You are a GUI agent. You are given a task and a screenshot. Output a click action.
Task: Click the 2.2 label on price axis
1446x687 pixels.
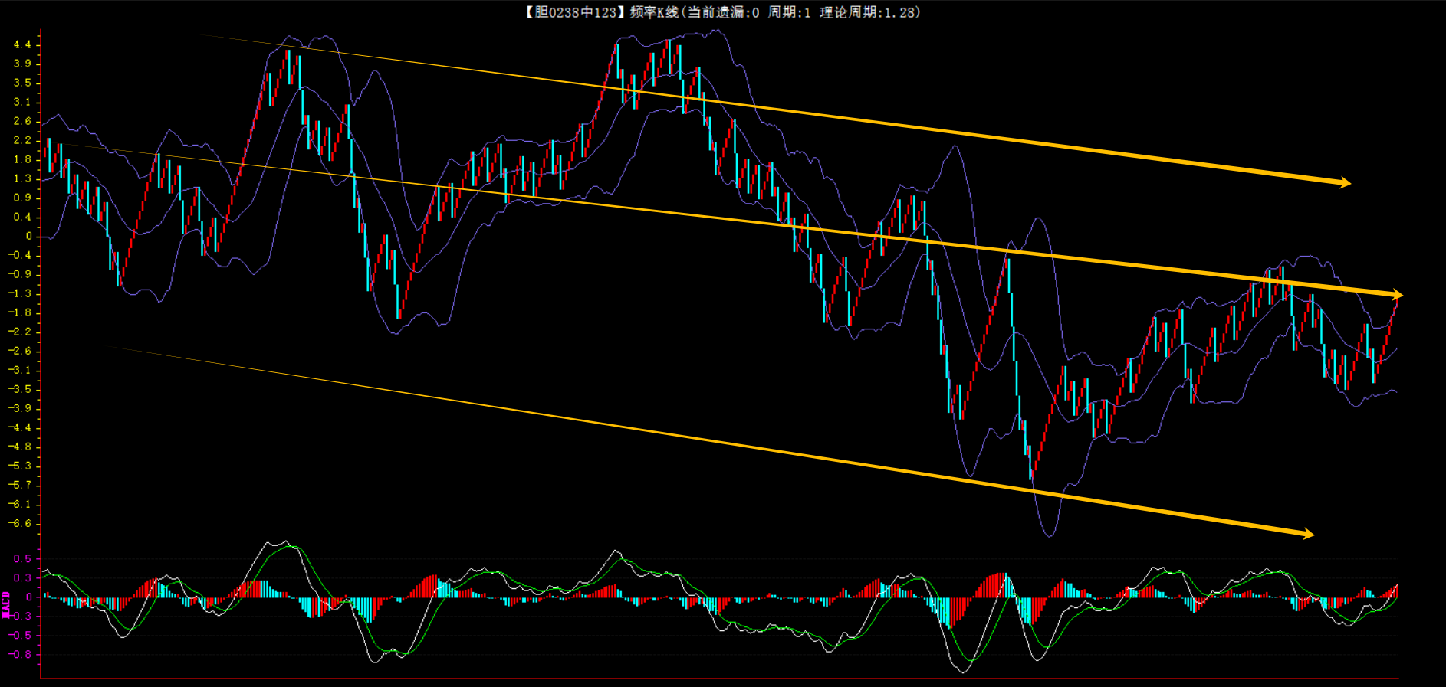point(22,140)
